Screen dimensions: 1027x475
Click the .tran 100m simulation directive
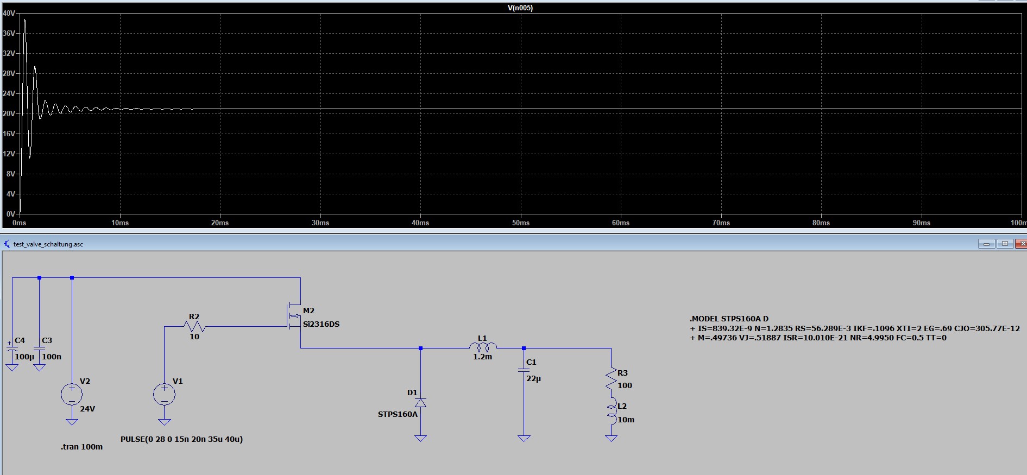pos(82,447)
